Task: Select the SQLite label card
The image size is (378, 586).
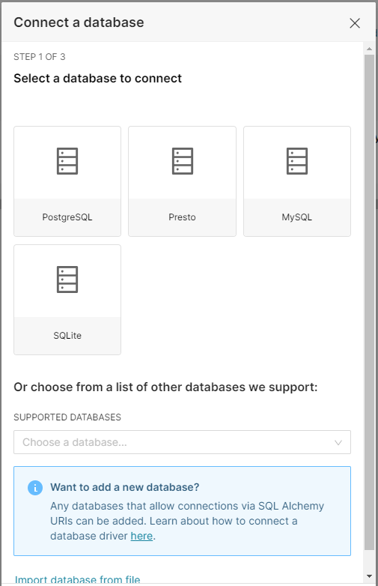Action: pos(67,335)
